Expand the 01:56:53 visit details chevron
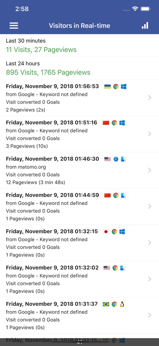Viewport: 159px width, 346px height. pyautogui.click(x=150, y=98)
